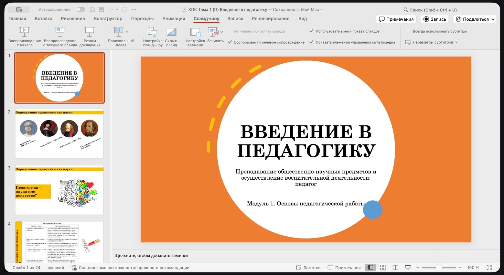Toggle Заметки in the status bar

coord(308,268)
